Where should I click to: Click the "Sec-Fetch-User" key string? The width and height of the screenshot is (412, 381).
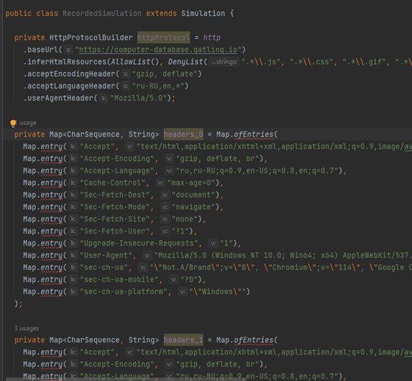click(x=115, y=231)
